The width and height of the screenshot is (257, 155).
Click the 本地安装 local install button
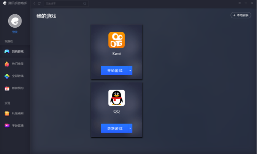pyautogui.click(x=241, y=15)
